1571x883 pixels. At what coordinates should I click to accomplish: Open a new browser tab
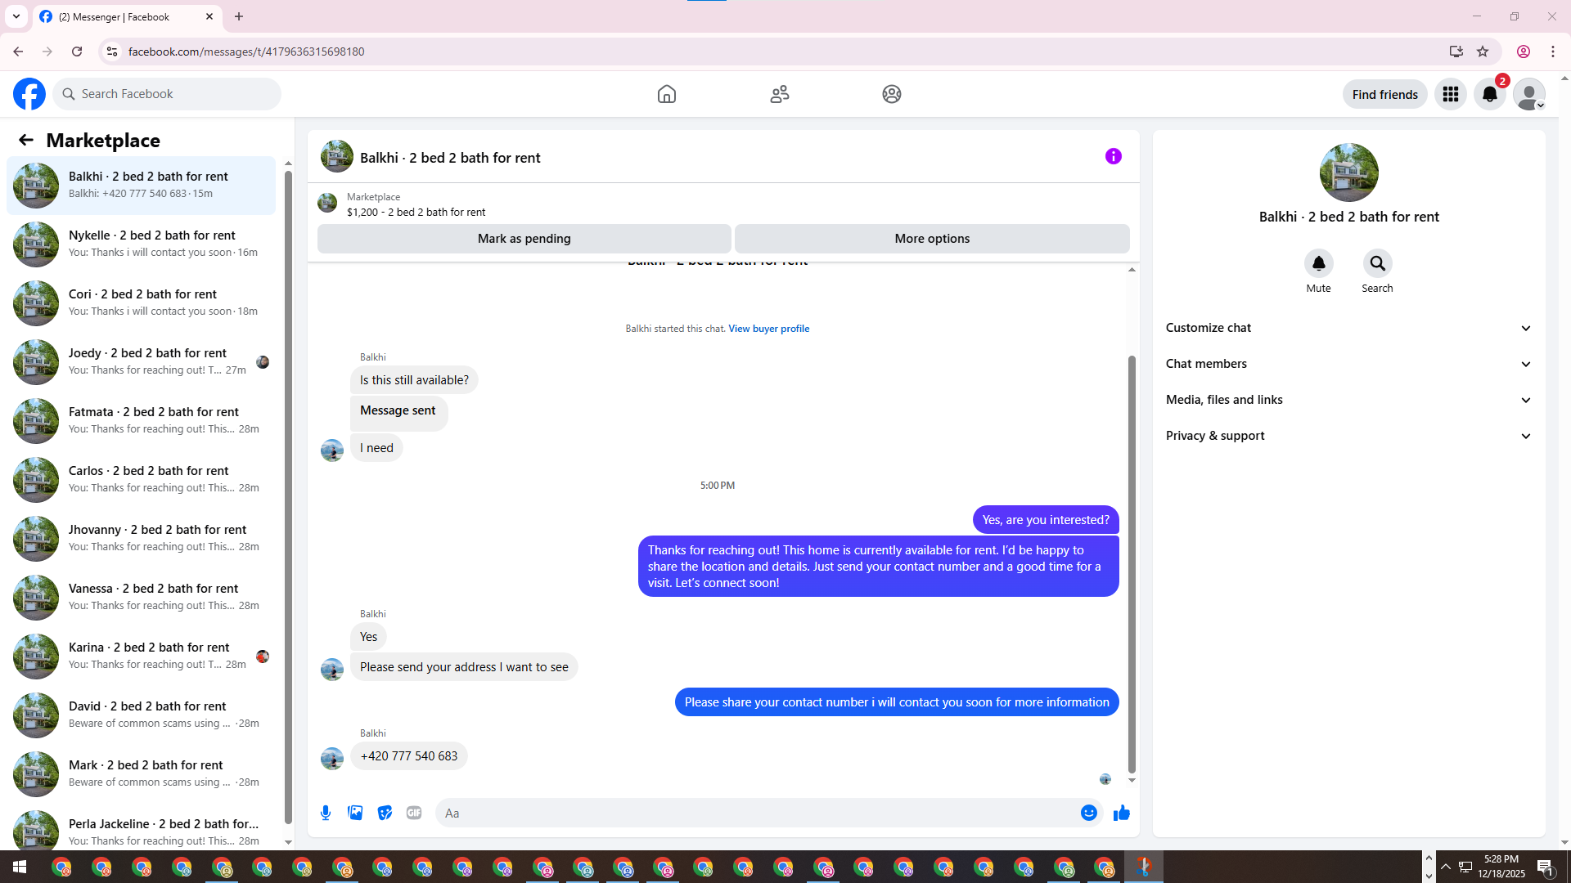tap(239, 16)
